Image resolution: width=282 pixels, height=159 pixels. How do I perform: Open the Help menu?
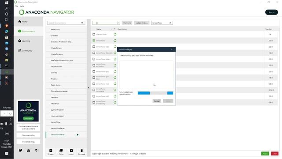(x=22, y=6)
